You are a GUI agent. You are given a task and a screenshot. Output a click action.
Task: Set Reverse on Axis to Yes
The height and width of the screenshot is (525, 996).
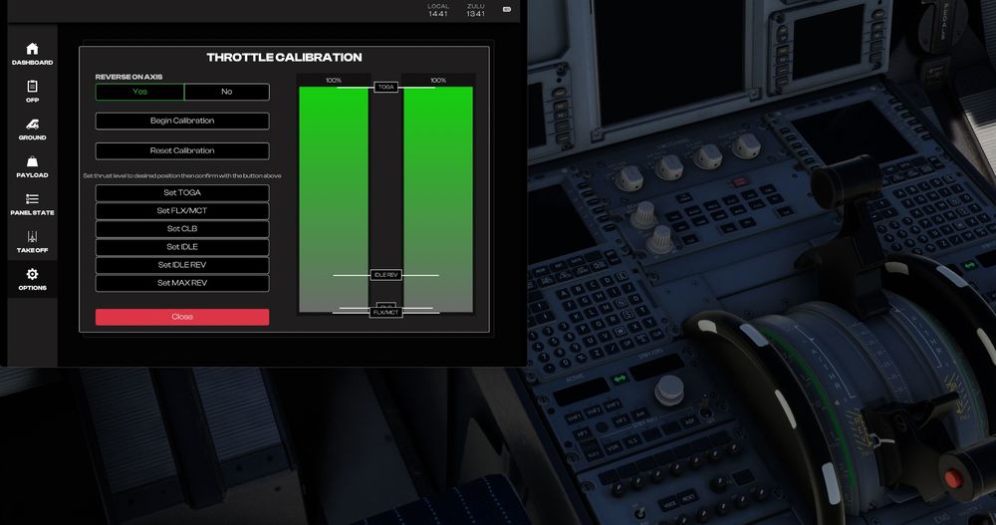(x=139, y=92)
